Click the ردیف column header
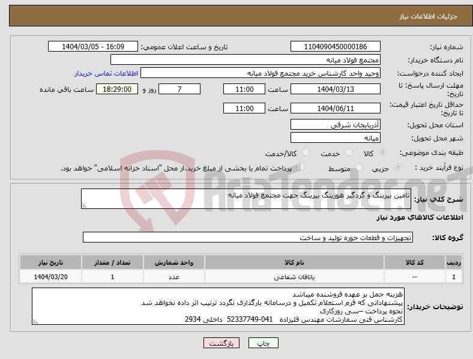The height and width of the screenshot is (359, 473). click(x=454, y=262)
